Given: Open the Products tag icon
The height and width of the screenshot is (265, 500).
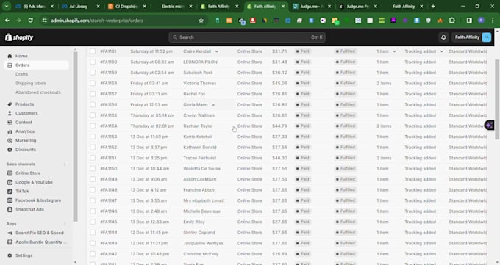Looking at the screenshot, I should pyautogui.click(x=10, y=104).
